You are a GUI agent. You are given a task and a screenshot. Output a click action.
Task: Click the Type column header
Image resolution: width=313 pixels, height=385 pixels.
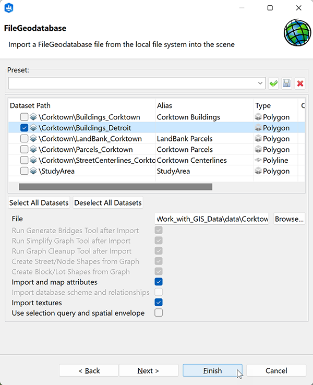[x=274, y=106]
